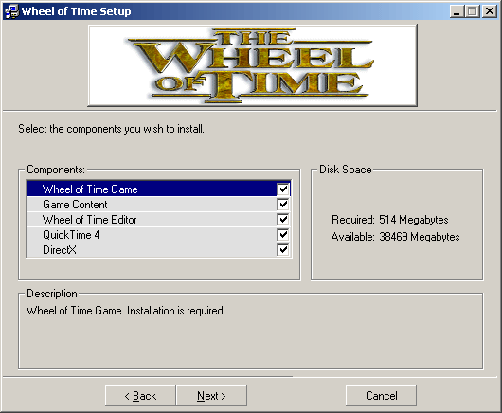502x413 pixels.
Task: Close the Wheel of Time Setup window
Action: click(489, 11)
